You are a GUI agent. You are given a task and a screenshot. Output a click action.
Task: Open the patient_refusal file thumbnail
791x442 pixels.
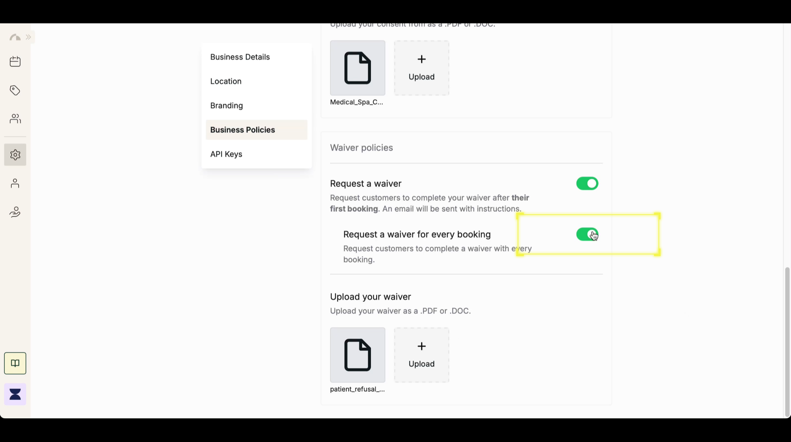357,355
